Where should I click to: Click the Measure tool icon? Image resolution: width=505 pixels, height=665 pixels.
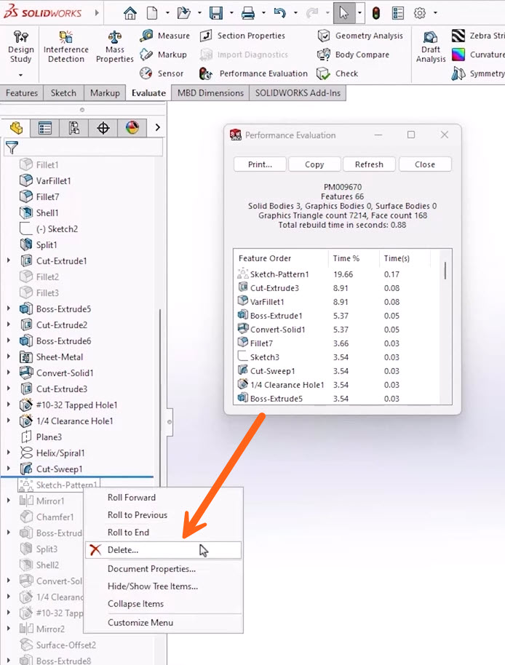click(146, 36)
